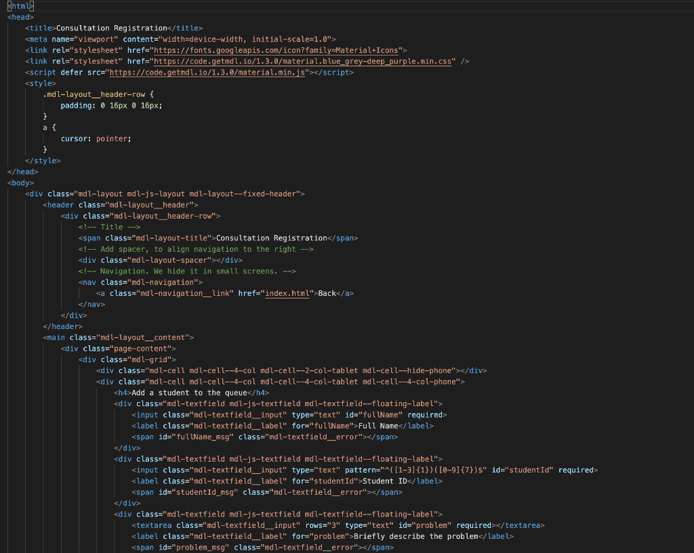This screenshot has height=553, width=694.
Task: Click "width=device-width, initial-scale=1.0" content value
Action: pos(245,39)
